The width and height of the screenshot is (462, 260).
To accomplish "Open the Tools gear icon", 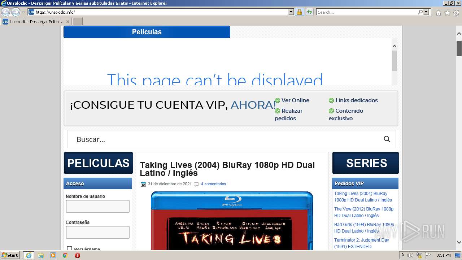I will [456, 13].
